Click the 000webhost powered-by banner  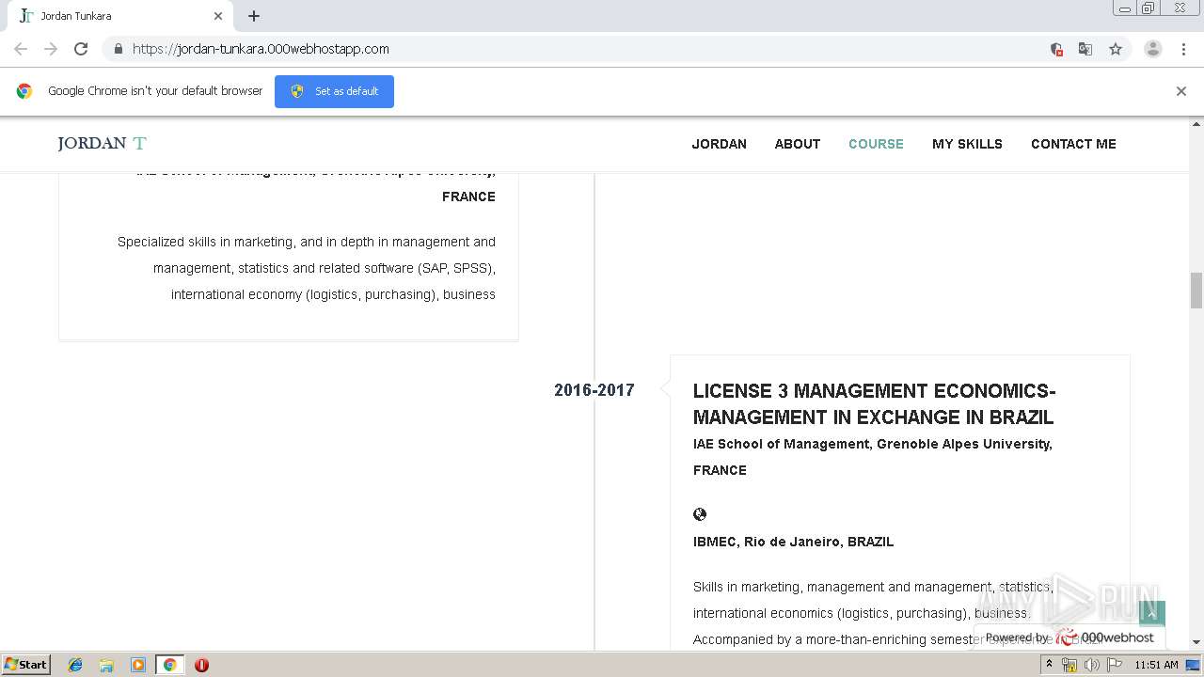1069,638
